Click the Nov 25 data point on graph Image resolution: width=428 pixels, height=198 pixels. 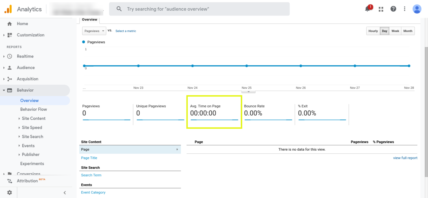point(247,66)
